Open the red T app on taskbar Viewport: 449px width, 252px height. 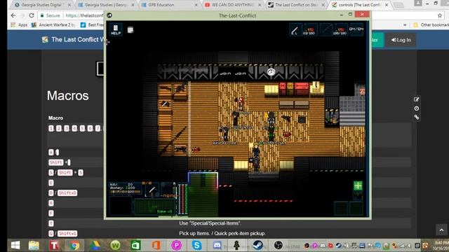click(x=54, y=245)
